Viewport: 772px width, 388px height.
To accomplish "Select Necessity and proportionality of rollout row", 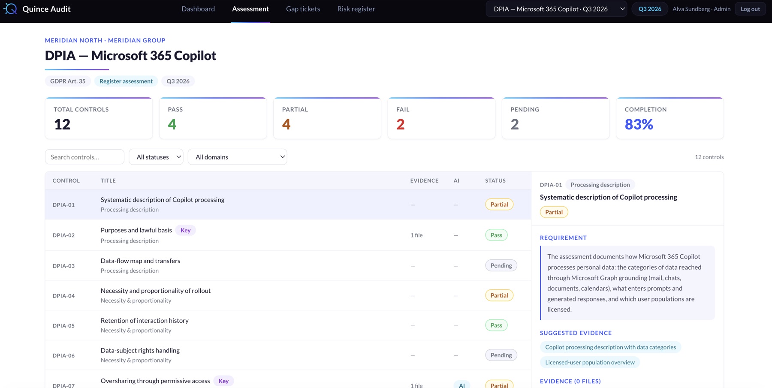I will (x=288, y=295).
